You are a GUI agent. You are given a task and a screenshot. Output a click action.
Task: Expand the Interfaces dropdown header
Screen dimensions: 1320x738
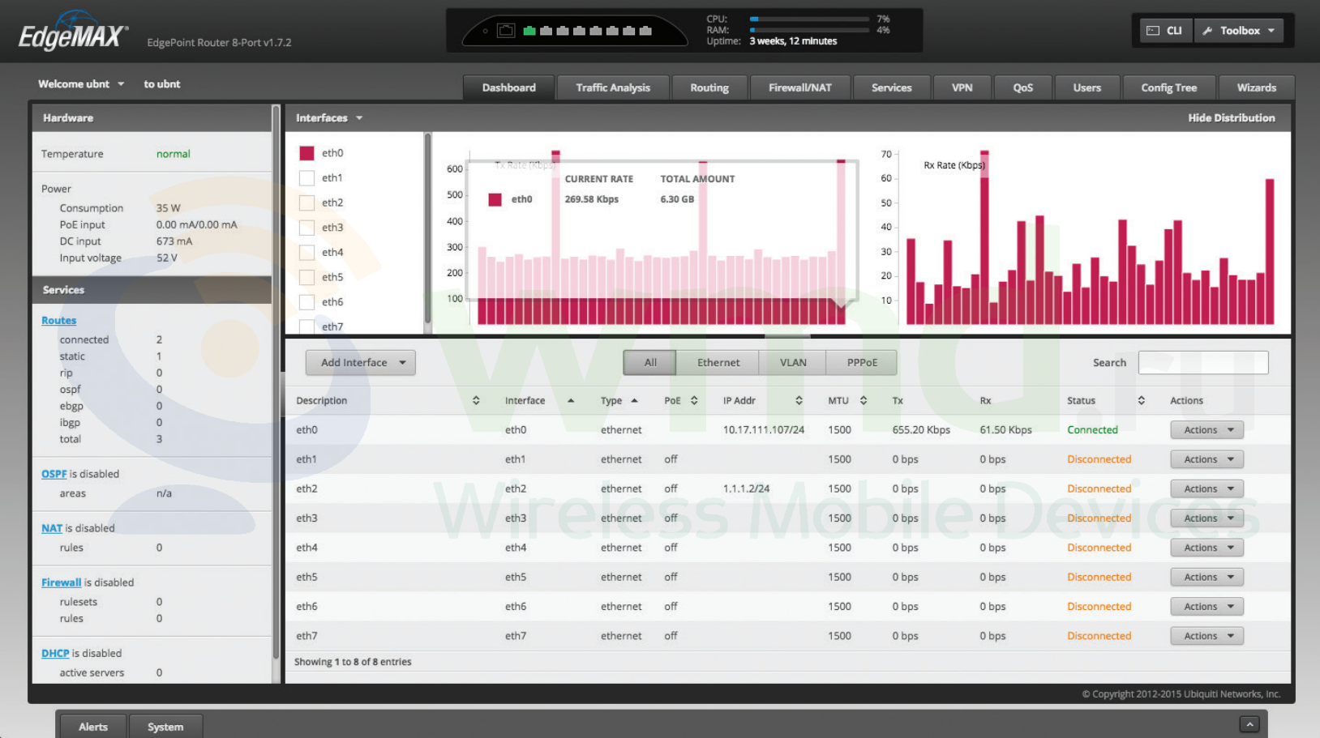(x=329, y=118)
